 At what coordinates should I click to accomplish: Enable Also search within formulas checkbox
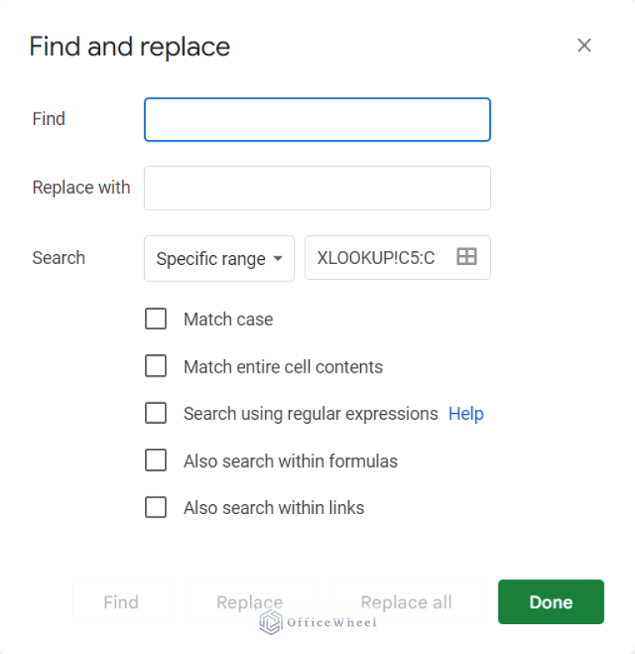156,460
